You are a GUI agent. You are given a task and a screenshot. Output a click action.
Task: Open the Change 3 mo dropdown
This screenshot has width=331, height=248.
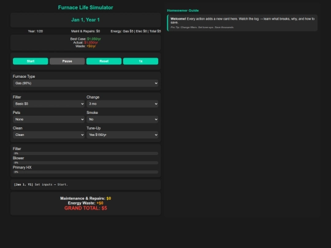123,103
